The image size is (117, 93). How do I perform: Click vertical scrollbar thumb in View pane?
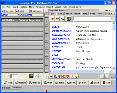pyautogui.click(x=114, y=27)
